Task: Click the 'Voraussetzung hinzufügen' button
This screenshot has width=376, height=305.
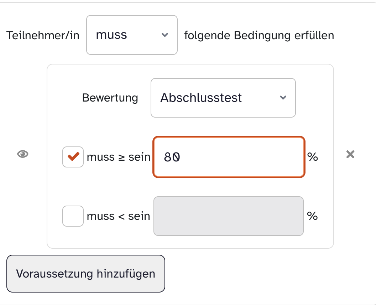Action: pos(86,274)
